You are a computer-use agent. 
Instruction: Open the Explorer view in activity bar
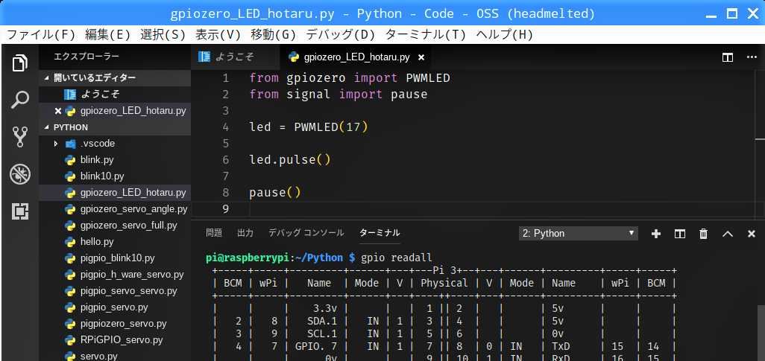[20, 63]
